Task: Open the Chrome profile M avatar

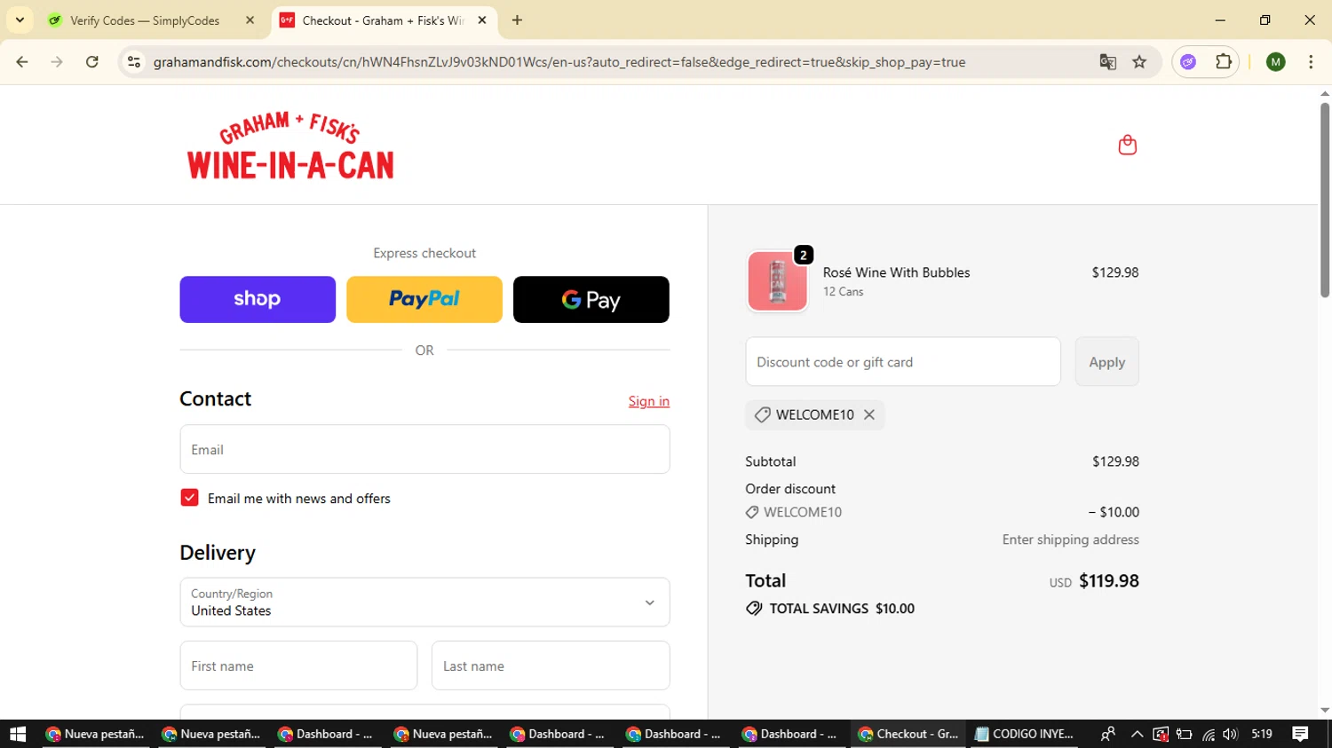Action: click(1276, 62)
